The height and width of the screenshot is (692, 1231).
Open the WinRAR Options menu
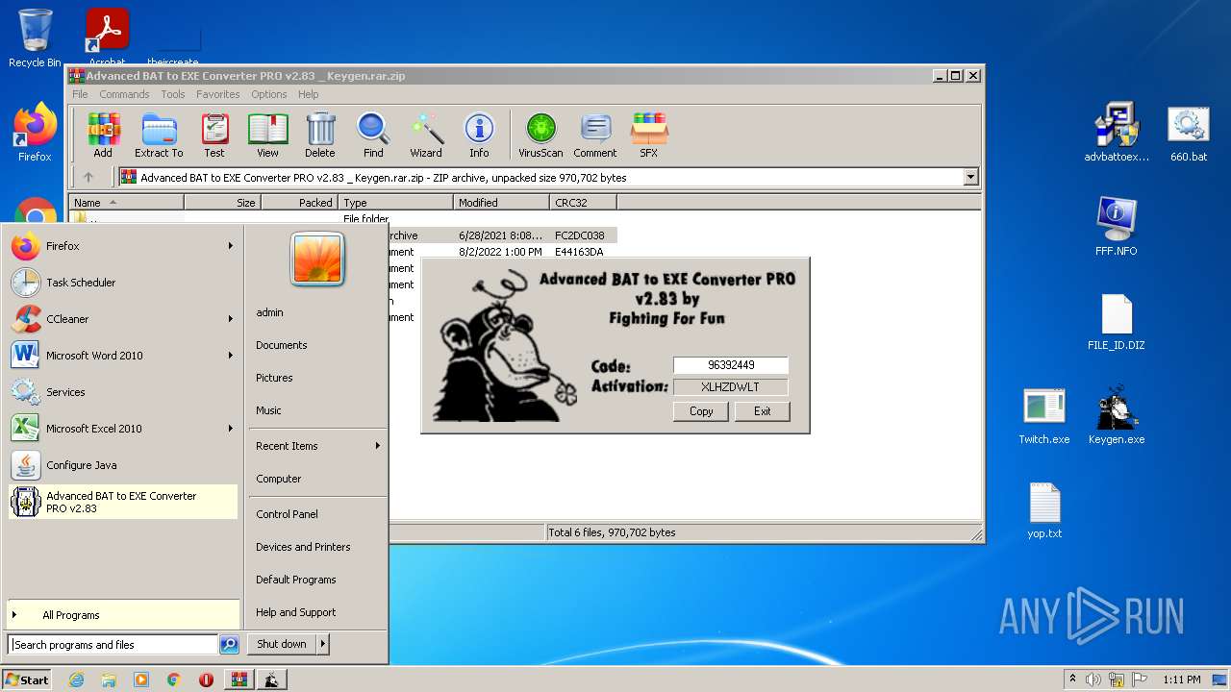click(269, 94)
